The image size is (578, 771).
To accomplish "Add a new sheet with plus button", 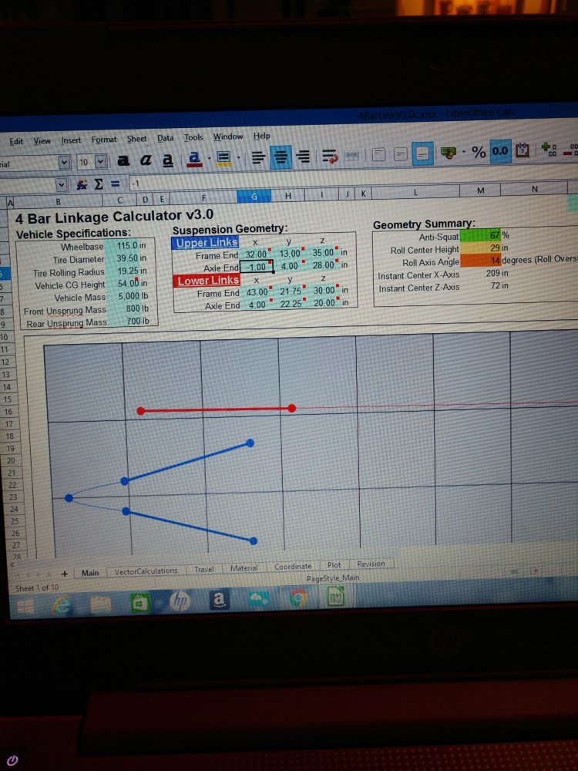I will point(65,573).
